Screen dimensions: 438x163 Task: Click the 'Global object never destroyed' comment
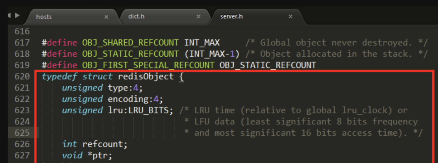[336, 43]
